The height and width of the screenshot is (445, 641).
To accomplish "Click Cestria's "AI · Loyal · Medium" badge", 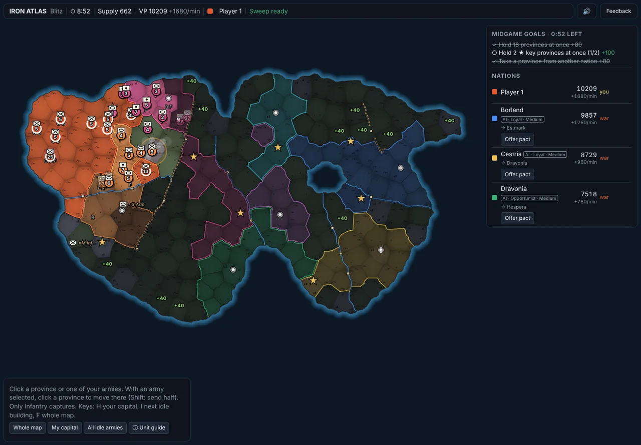I will (x=545, y=155).
